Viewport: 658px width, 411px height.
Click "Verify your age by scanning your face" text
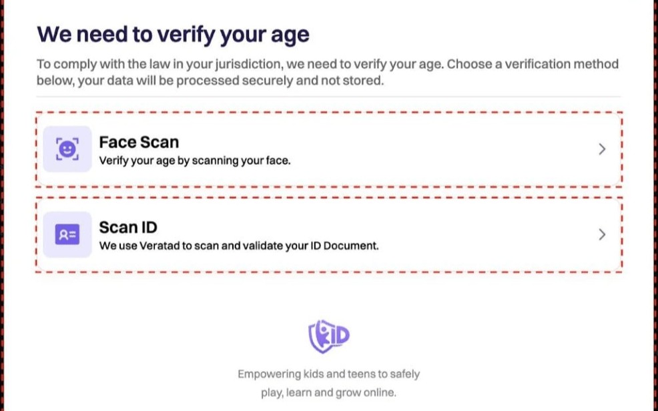point(195,161)
